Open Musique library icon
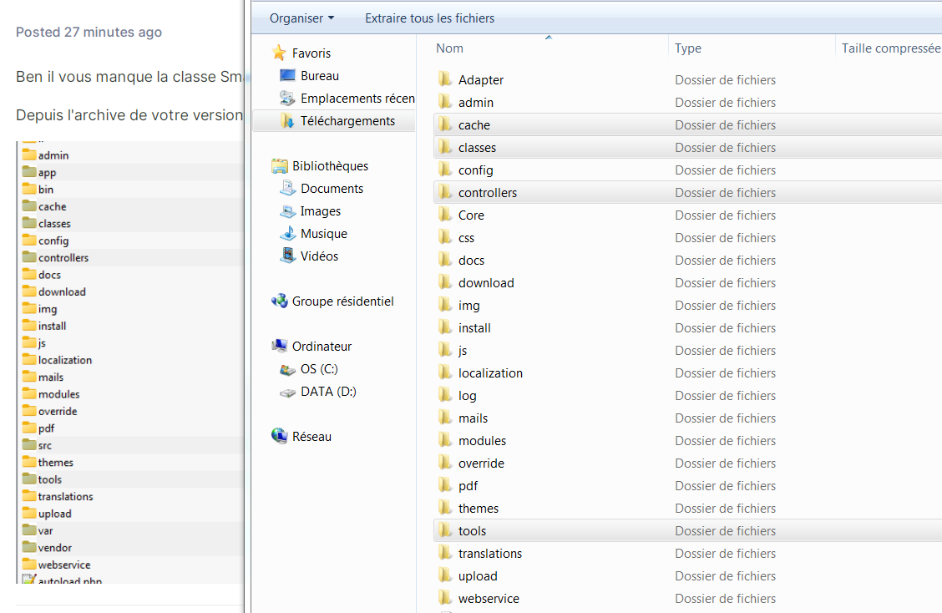The width and height of the screenshot is (942, 613). click(288, 233)
